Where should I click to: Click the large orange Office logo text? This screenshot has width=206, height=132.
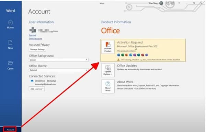(x=110, y=31)
